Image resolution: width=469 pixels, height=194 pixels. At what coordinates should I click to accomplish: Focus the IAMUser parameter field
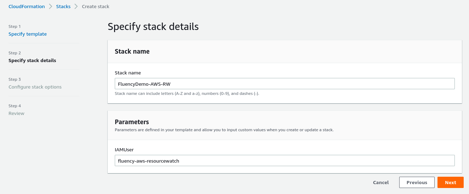click(284, 160)
